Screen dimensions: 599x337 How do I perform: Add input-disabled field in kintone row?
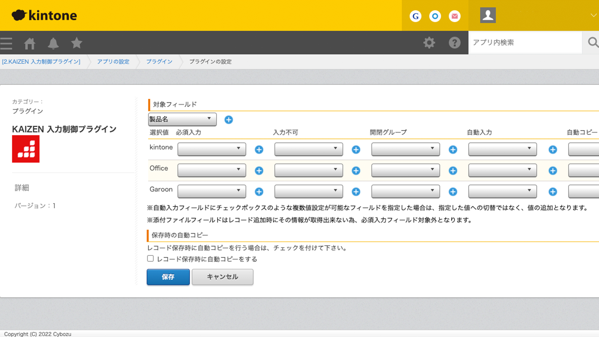tap(356, 150)
